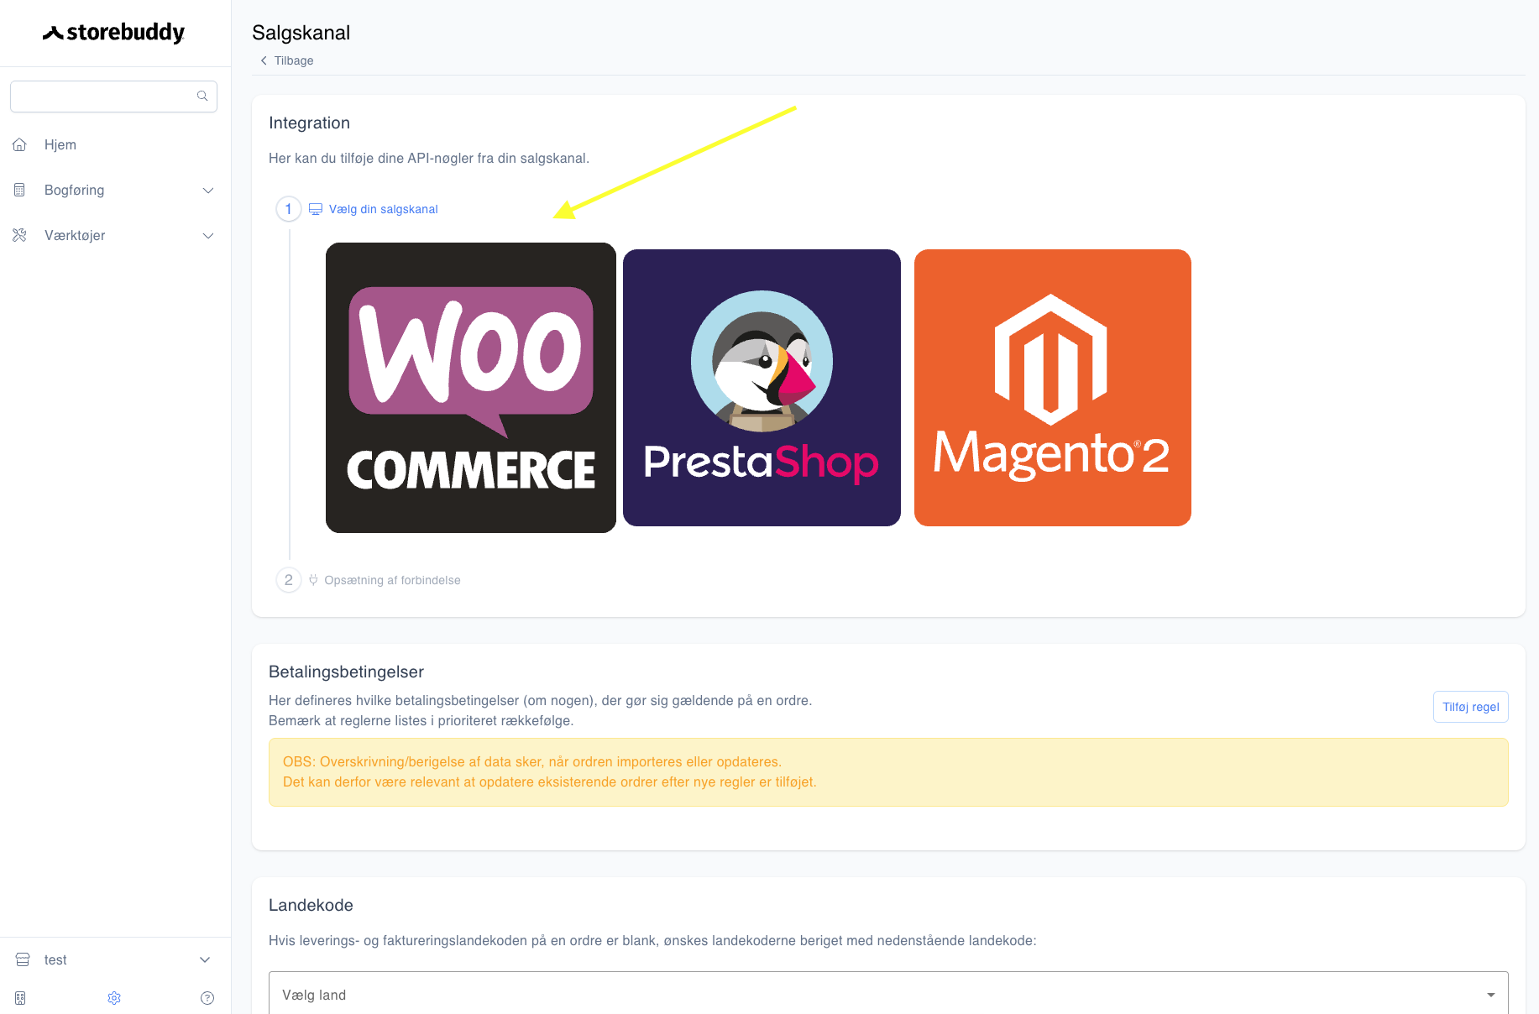Click the Vælg land dropdown arrow
Image resolution: width=1539 pixels, height=1014 pixels.
(1491, 995)
